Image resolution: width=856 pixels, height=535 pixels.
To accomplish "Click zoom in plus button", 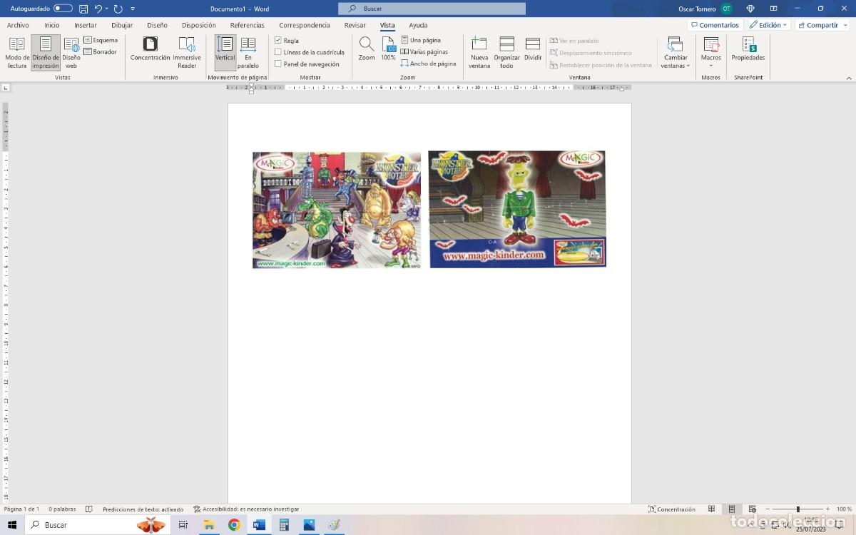I will click(x=827, y=509).
